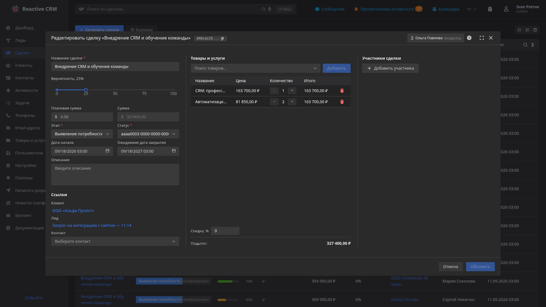The image size is (546, 307).
Task: Open the start date calendar picker
Action: tap(107, 151)
